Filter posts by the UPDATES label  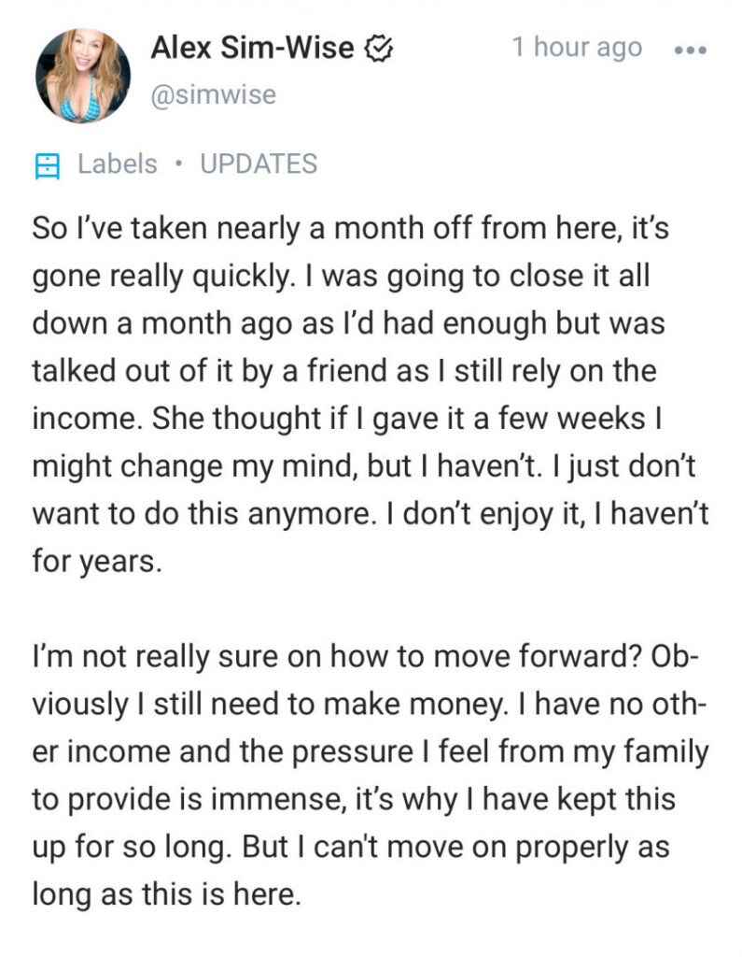tap(259, 164)
